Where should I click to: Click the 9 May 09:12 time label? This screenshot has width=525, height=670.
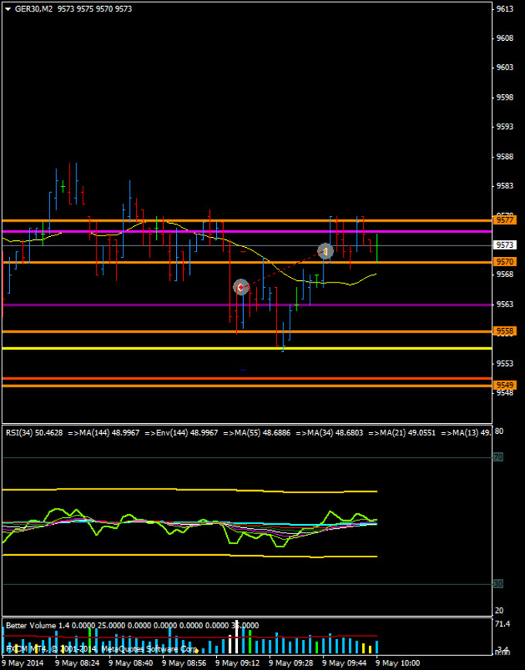235,663
